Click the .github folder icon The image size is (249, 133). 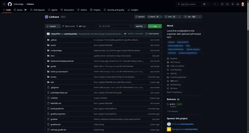tap(48, 40)
